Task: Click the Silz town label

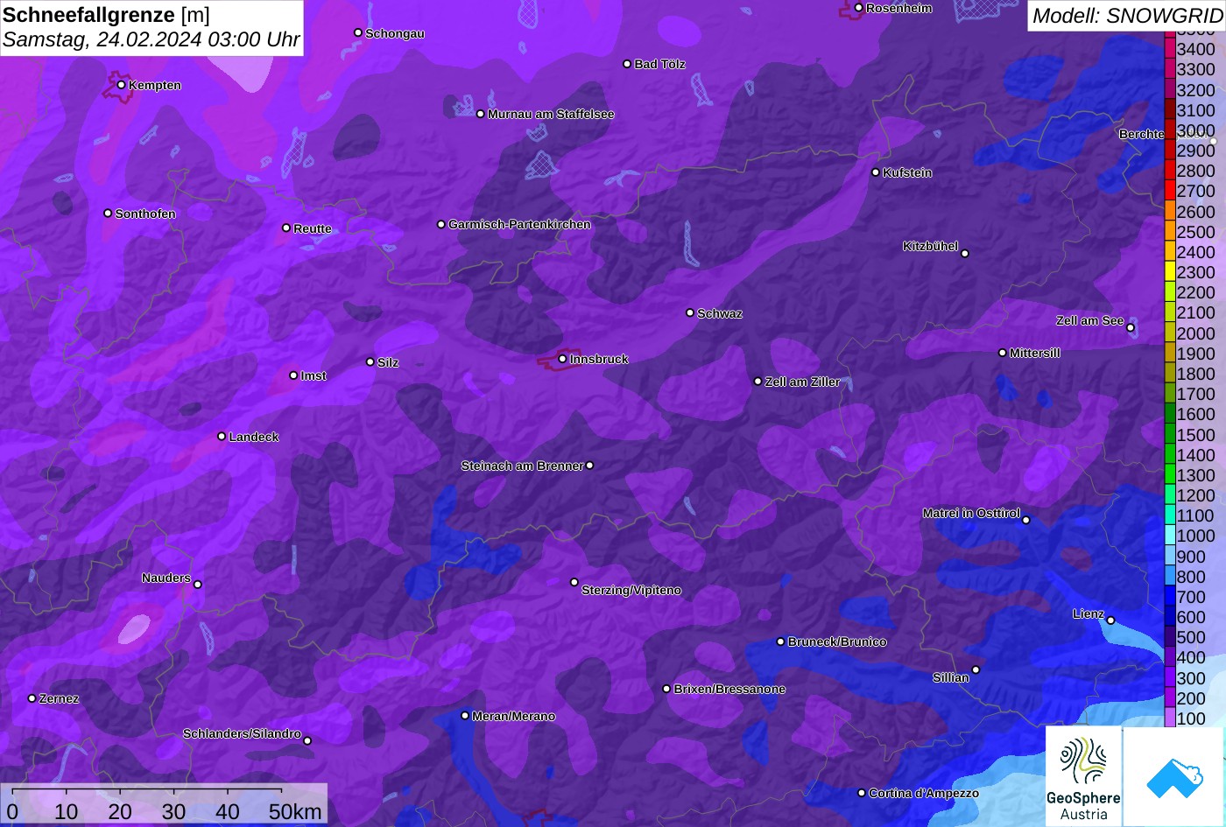Action: click(387, 362)
